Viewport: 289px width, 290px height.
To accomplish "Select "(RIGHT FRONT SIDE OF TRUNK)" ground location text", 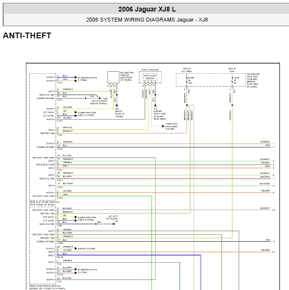I will point(99,102).
